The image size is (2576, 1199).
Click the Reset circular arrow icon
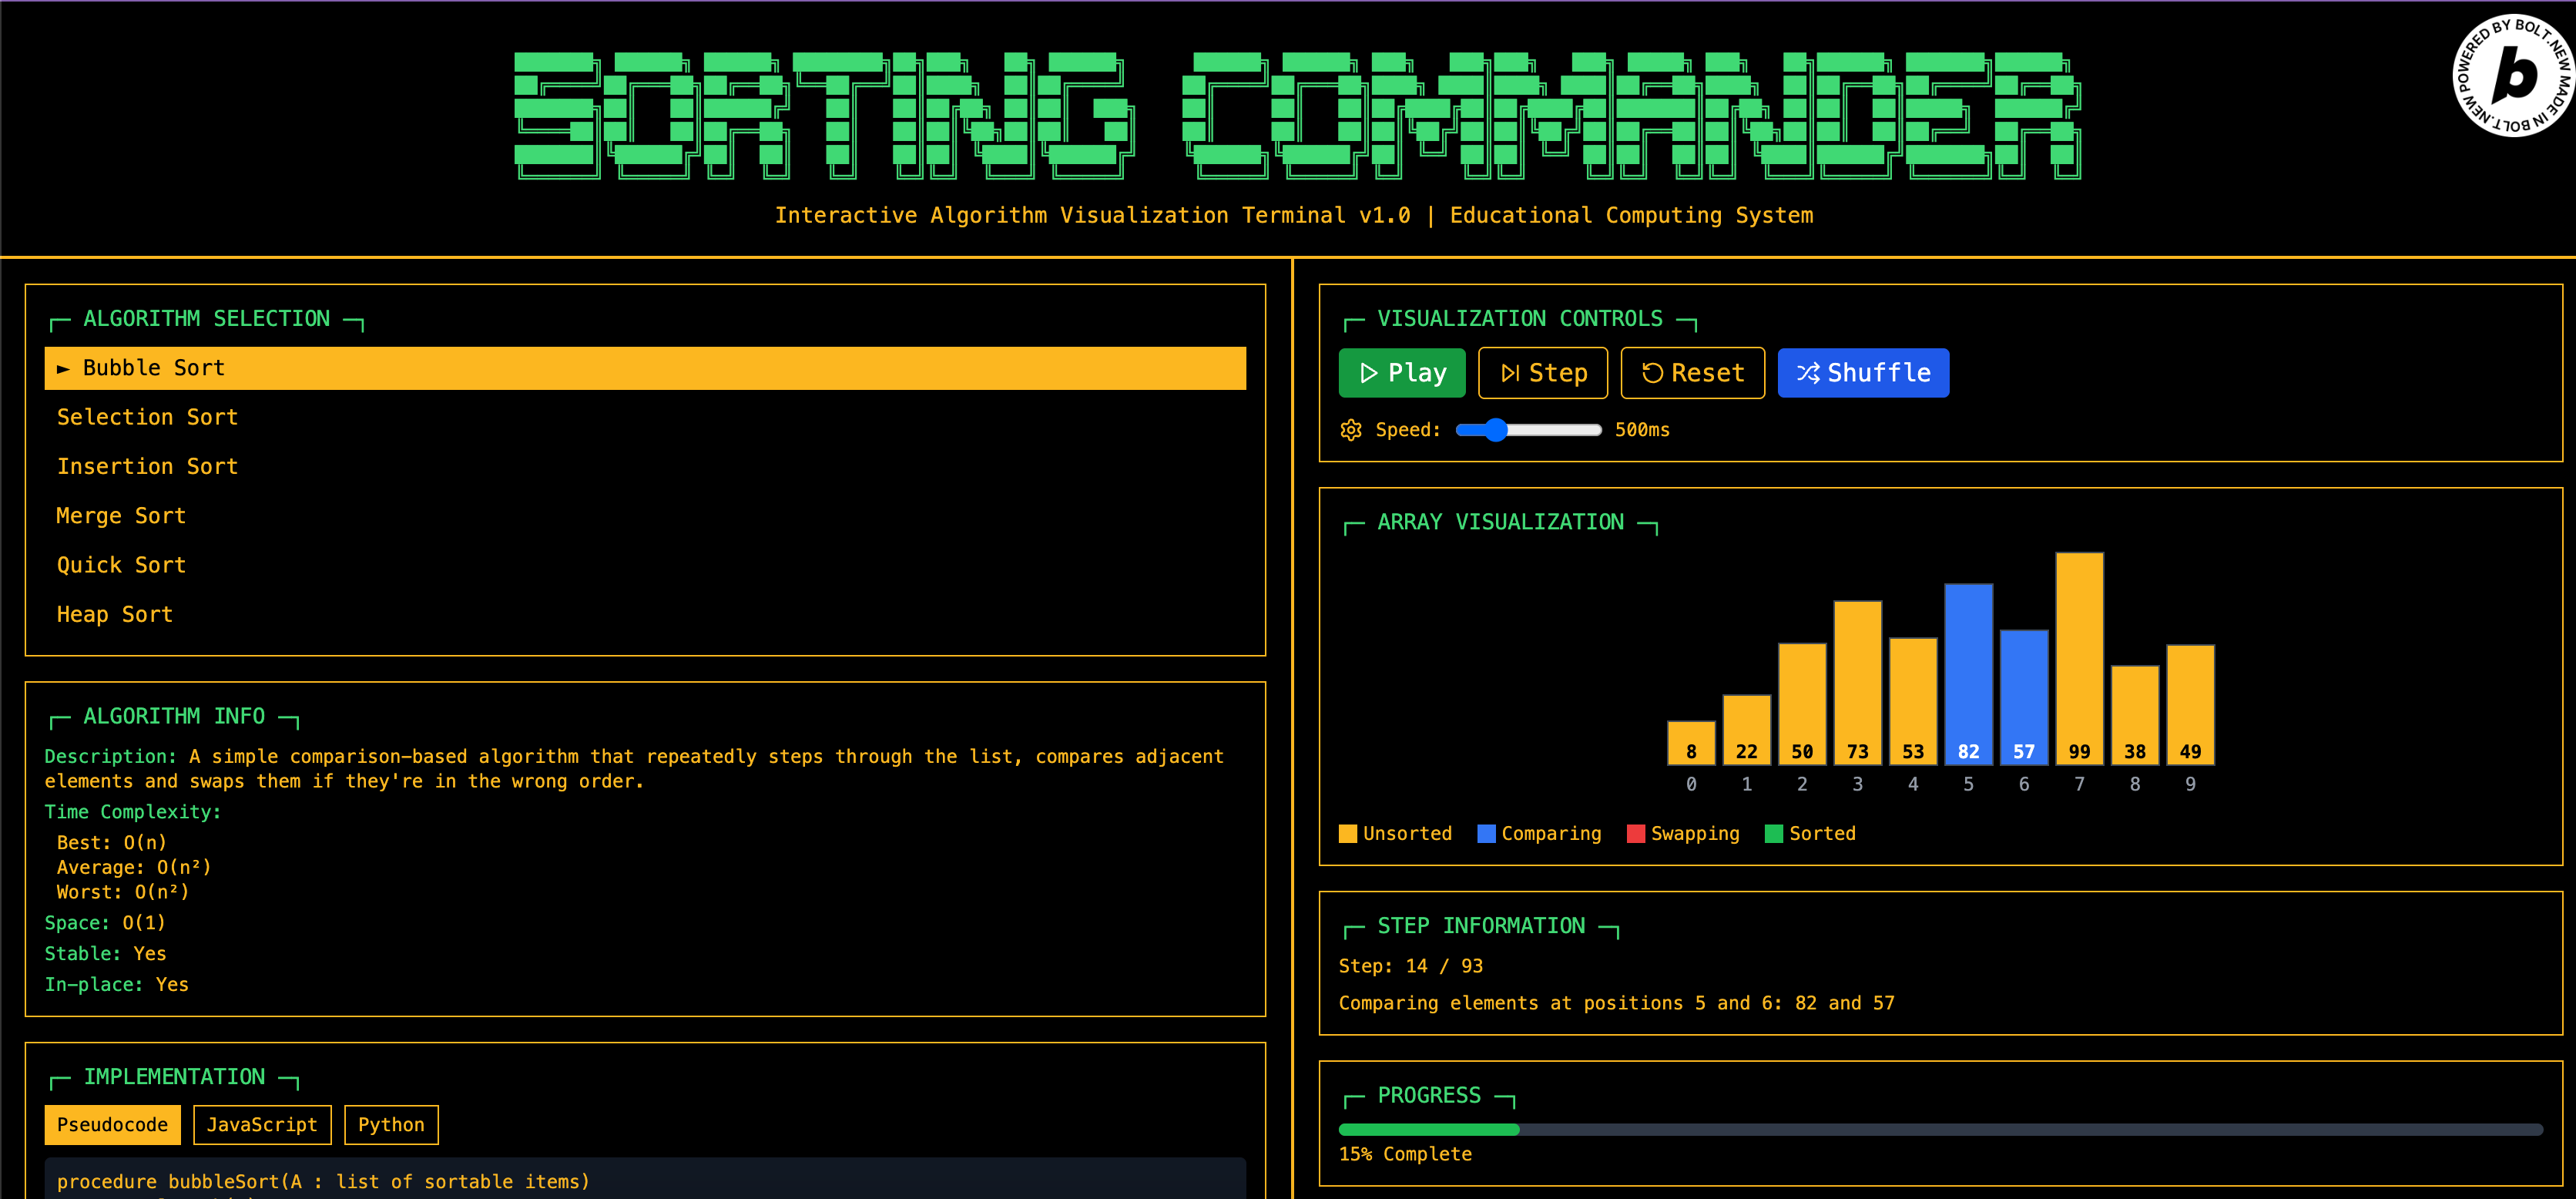pos(1652,373)
